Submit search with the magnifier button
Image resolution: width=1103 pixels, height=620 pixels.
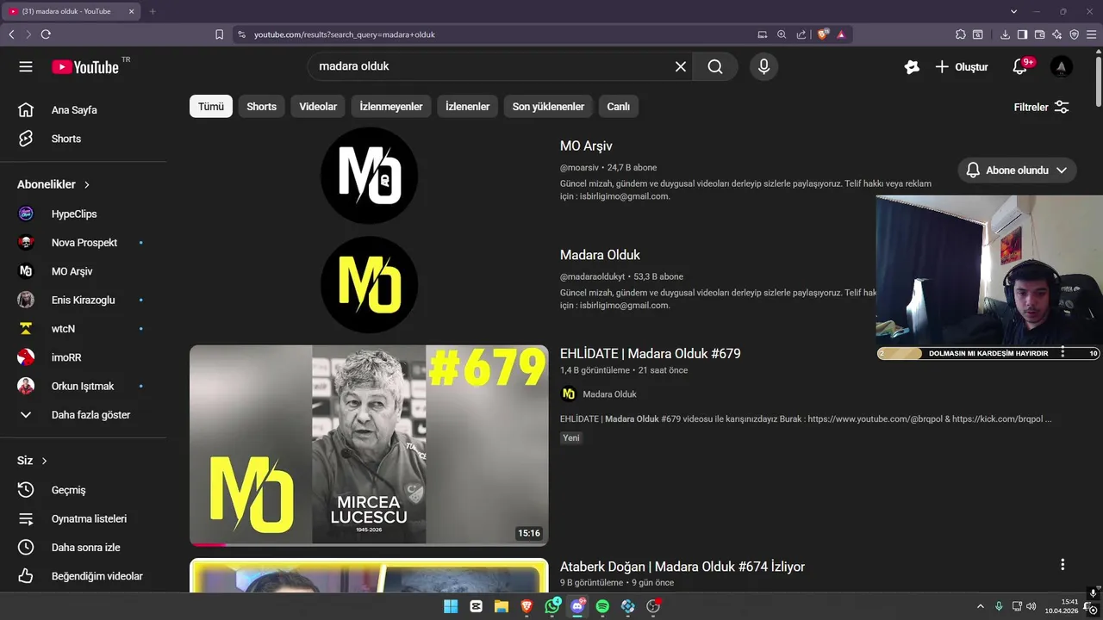(715, 66)
